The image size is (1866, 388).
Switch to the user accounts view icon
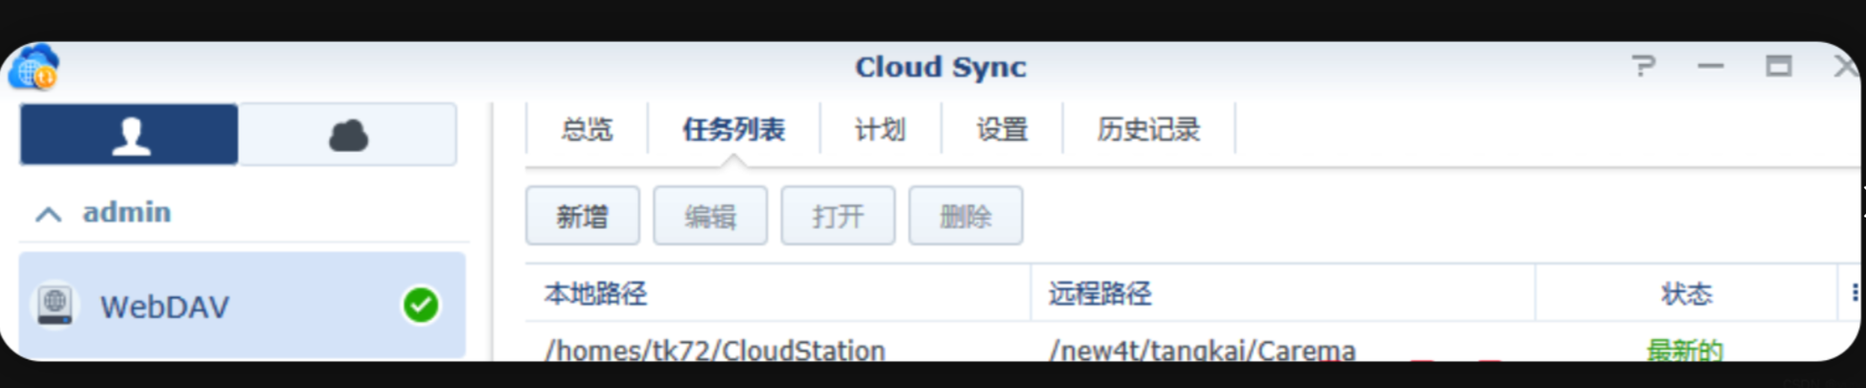(x=129, y=134)
